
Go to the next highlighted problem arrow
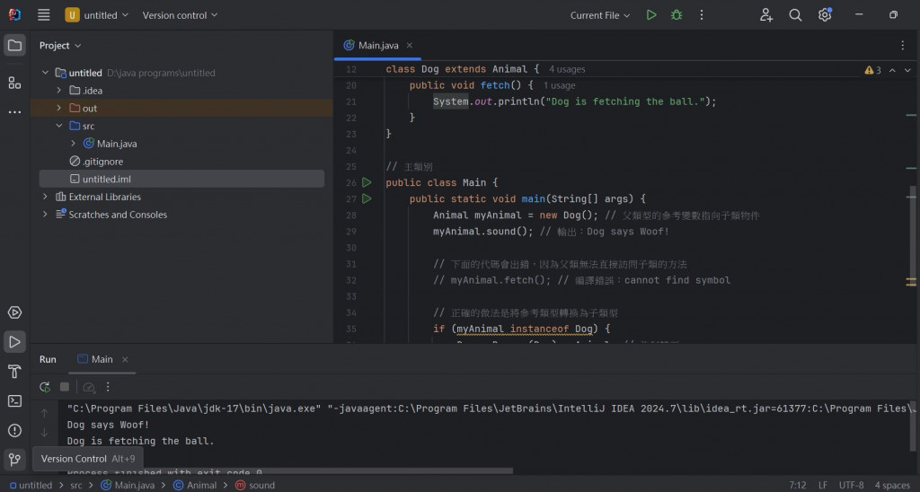pyautogui.click(x=907, y=70)
